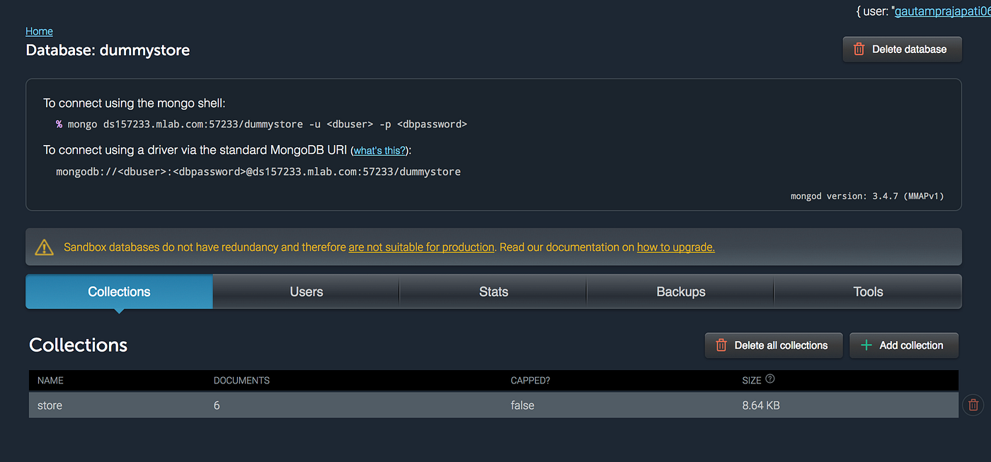991x462 pixels.
Task: Open the Backups tab
Action: click(681, 291)
